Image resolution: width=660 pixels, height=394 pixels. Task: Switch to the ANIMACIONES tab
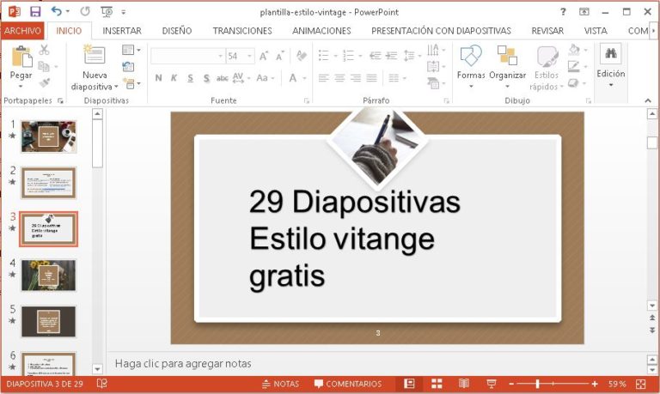pyautogui.click(x=321, y=31)
